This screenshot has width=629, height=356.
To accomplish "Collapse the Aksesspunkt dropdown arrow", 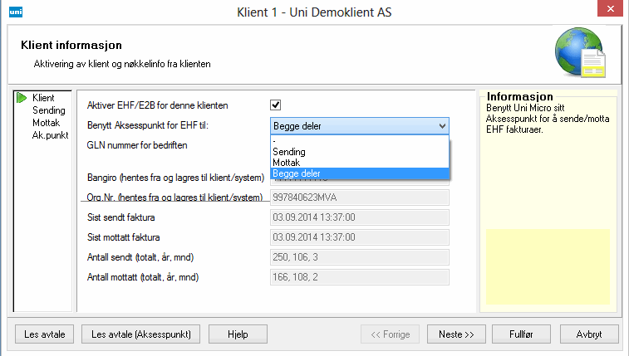I will point(441,126).
